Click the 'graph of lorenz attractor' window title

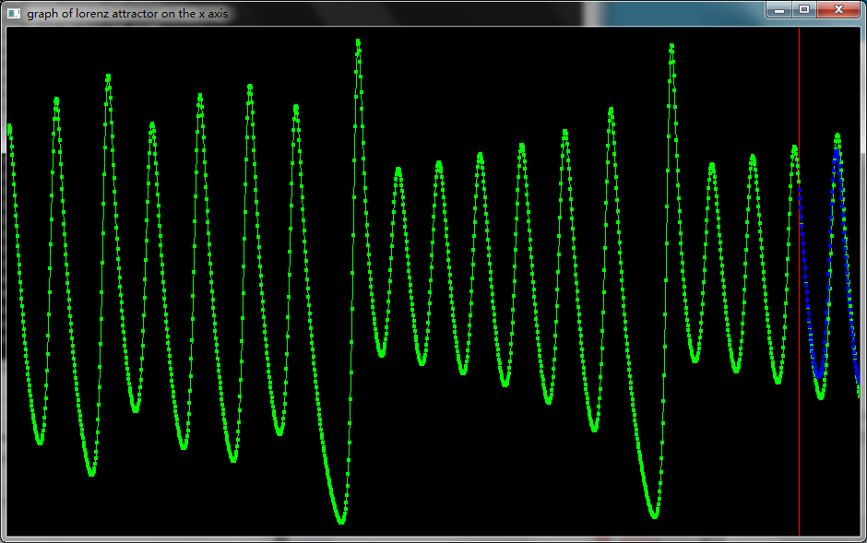click(x=126, y=14)
